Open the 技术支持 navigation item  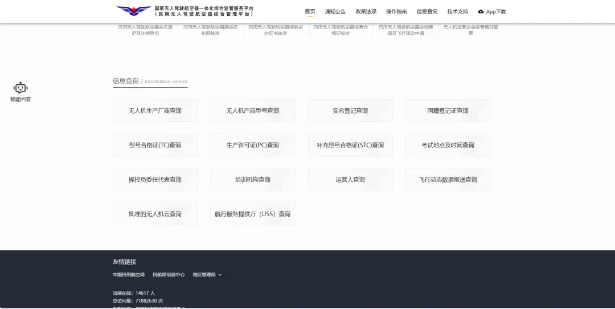[458, 11]
